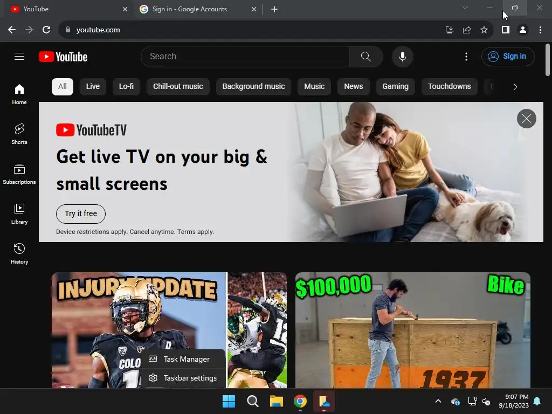Select the News filter chip
This screenshot has height=414, width=552.
[x=354, y=87]
